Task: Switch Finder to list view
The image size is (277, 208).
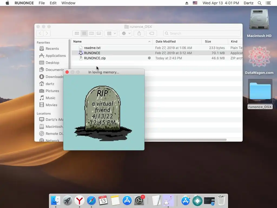Action: click(84, 33)
